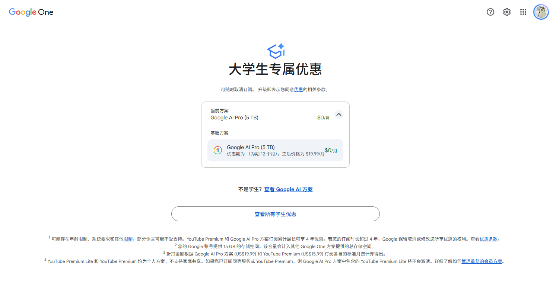The image size is (553, 283).
Task: Click footnote 2 about 15 GB storage
Action: point(274,247)
